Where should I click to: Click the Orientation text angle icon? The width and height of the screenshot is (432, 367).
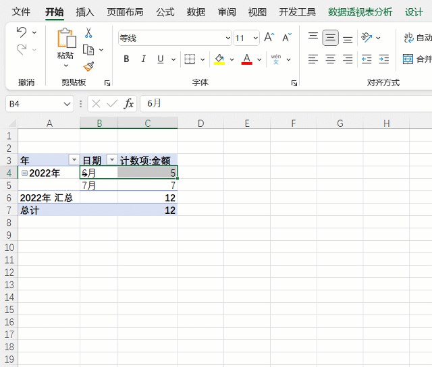coord(366,38)
